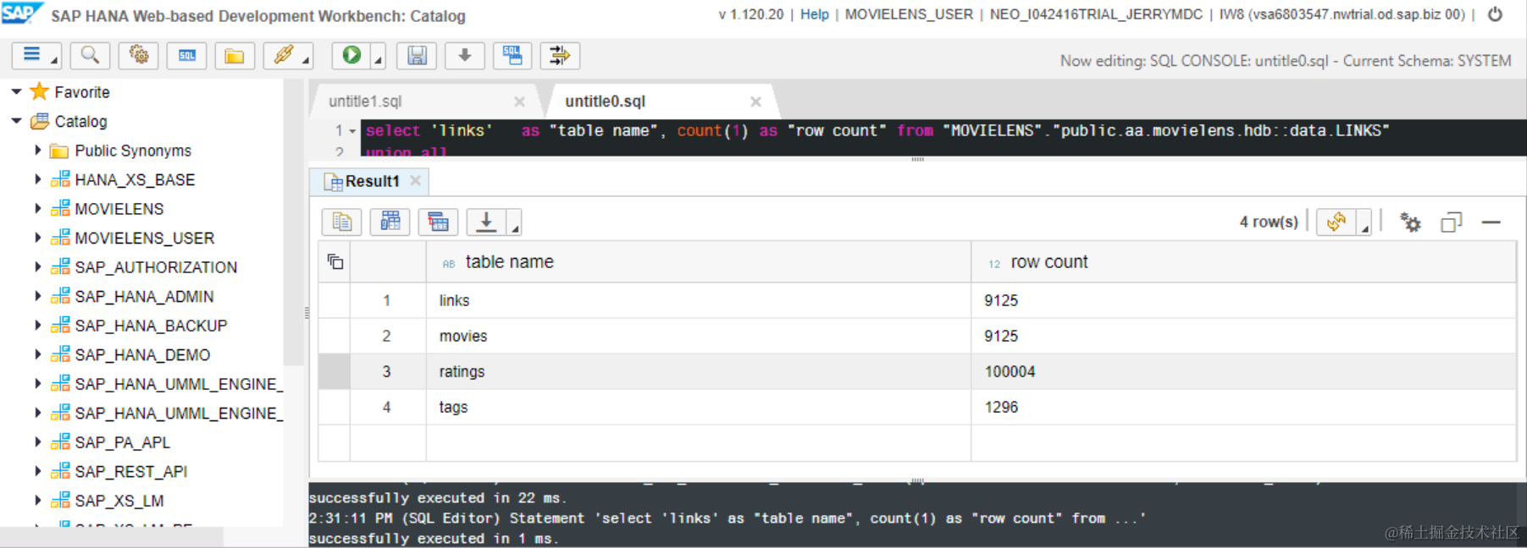Image resolution: width=1527 pixels, height=548 pixels.
Task: Collapse the Catalog tree node
Action: [16, 121]
